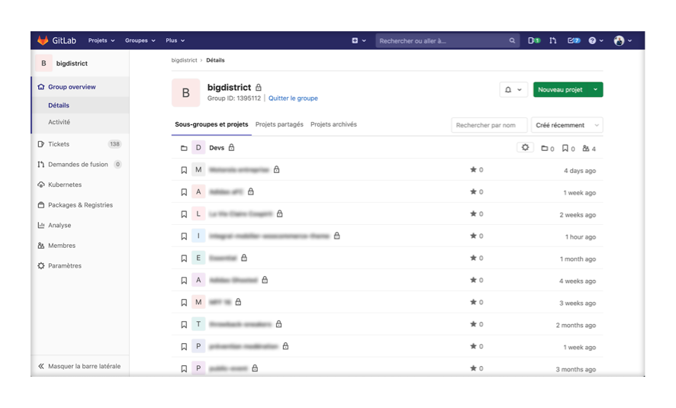Open Activité in sidebar
The image size is (676, 408).
[x=59, y=122]
